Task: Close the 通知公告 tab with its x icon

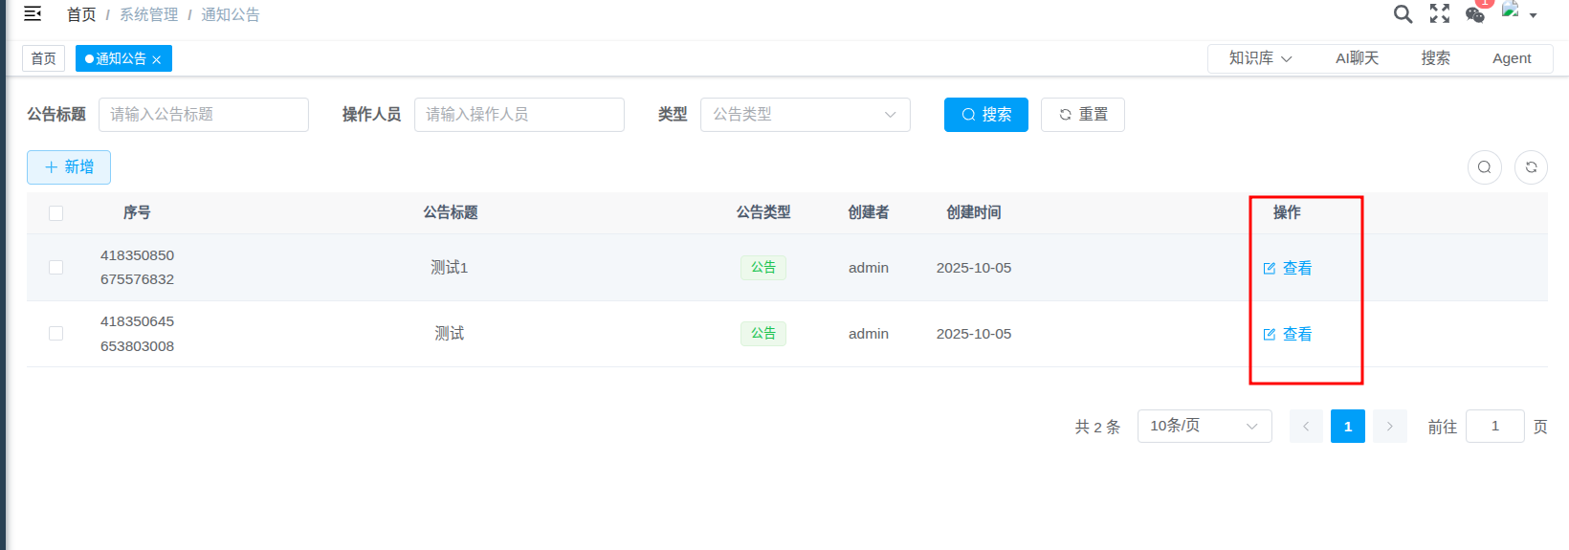Action: pos(157,59)
